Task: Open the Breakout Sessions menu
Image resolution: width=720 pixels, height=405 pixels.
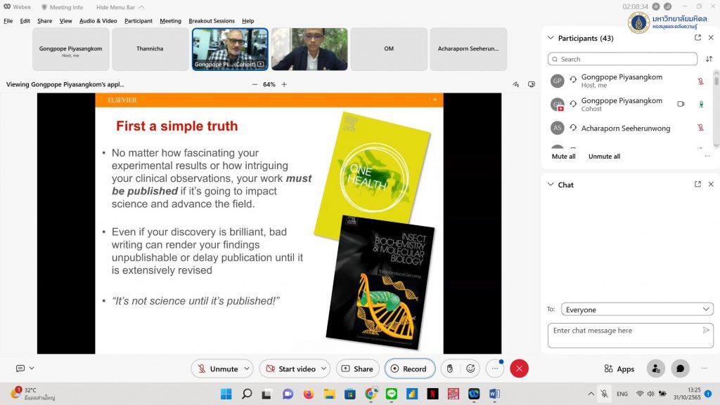Action: [211, 21]
